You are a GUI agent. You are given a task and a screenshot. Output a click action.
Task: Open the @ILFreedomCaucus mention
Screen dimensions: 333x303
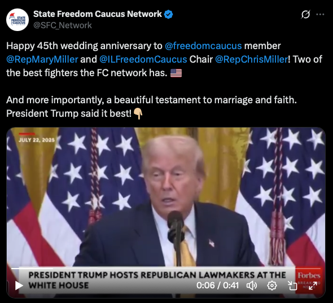(x=143, y=59)
